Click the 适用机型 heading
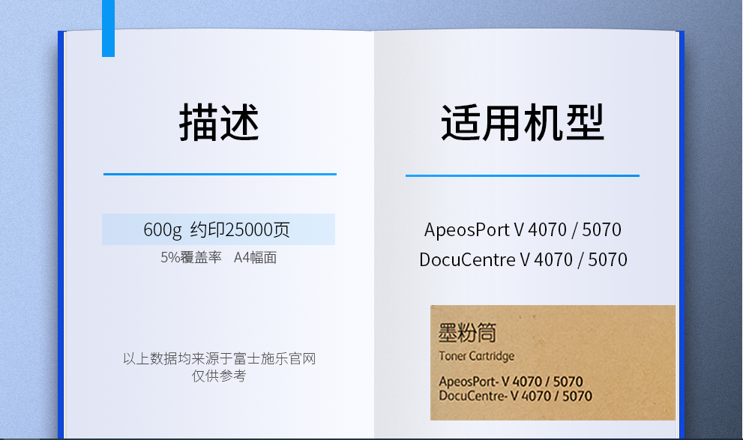The width and height of the screenshot is (743, 440). pyautogui.click(x=522, y=123)
